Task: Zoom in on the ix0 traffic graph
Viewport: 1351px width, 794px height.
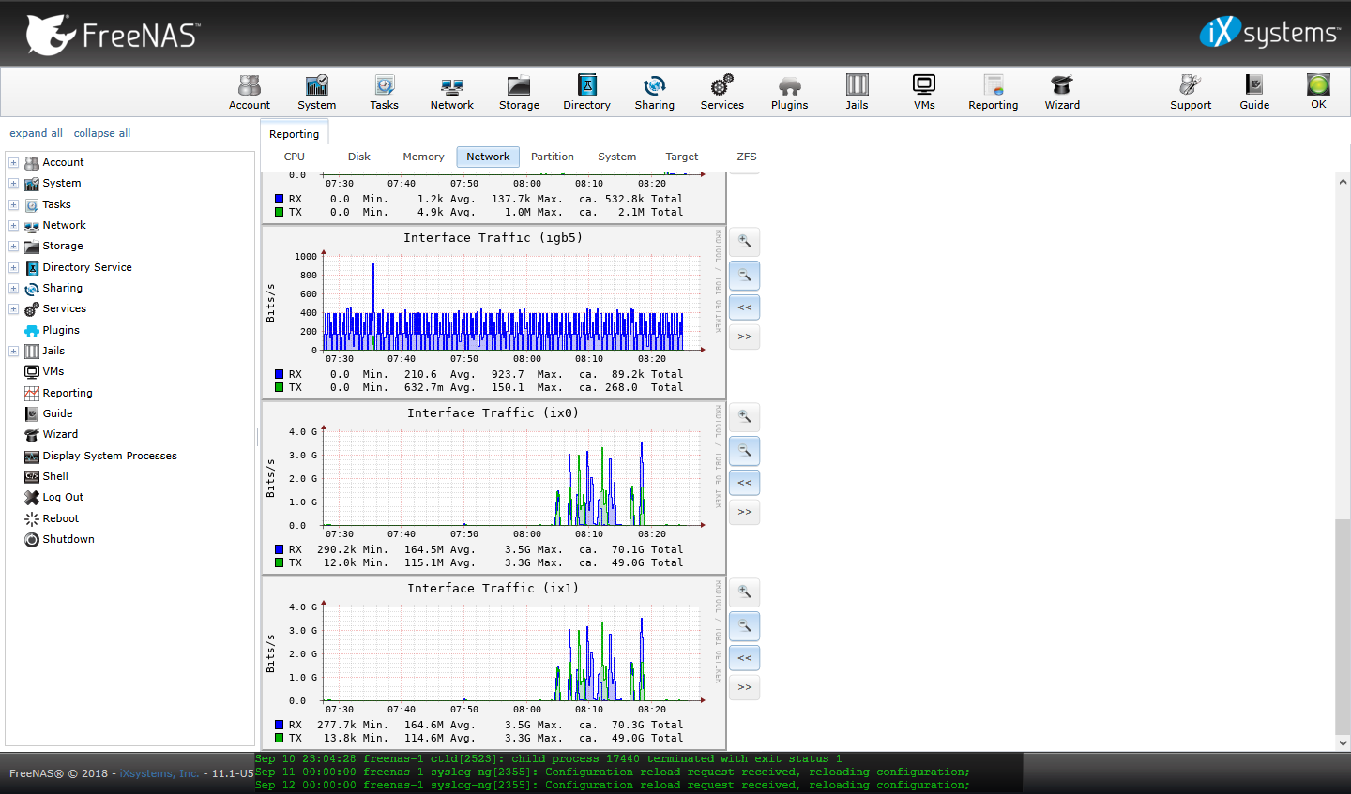Action: pyautogui.click(x=745, y=417)
